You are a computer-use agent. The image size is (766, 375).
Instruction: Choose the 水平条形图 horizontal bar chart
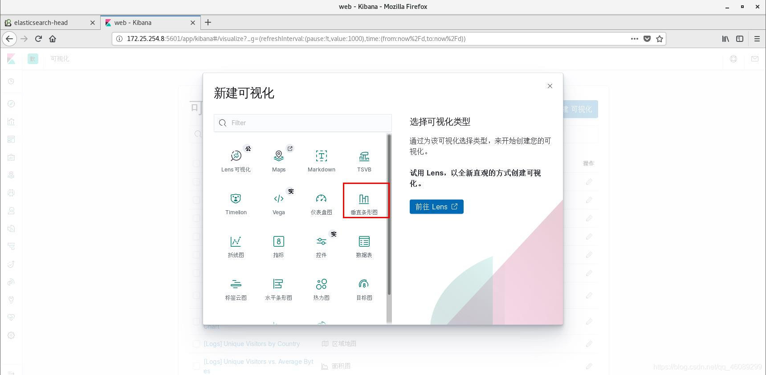[x=279, y=289]
